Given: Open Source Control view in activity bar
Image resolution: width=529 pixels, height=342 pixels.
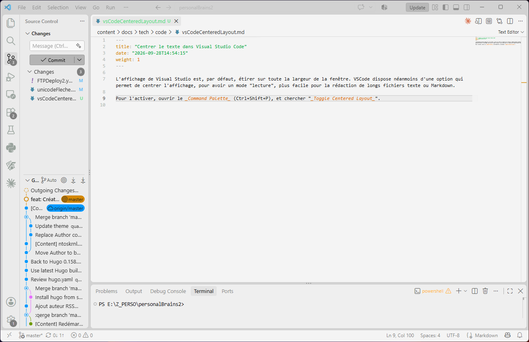Looking at the screenshot, I should 11,59.
